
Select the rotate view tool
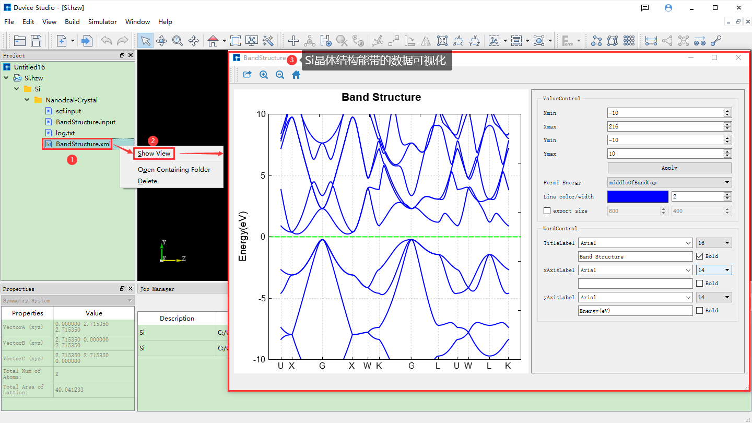[x=161, y=41]
